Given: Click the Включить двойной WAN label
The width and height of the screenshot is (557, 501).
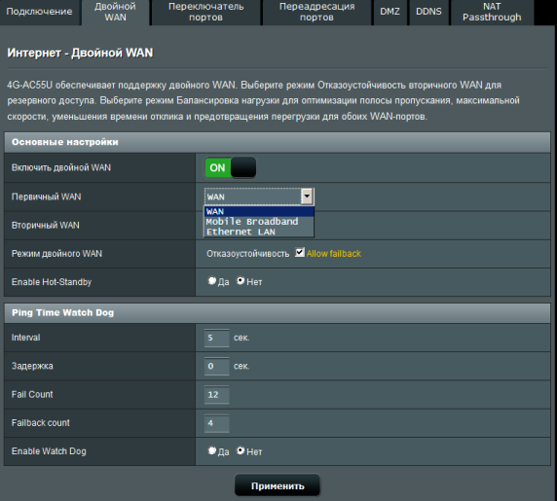Looking at the screenshot, I should pyautogui.click(x=61, y=168).
